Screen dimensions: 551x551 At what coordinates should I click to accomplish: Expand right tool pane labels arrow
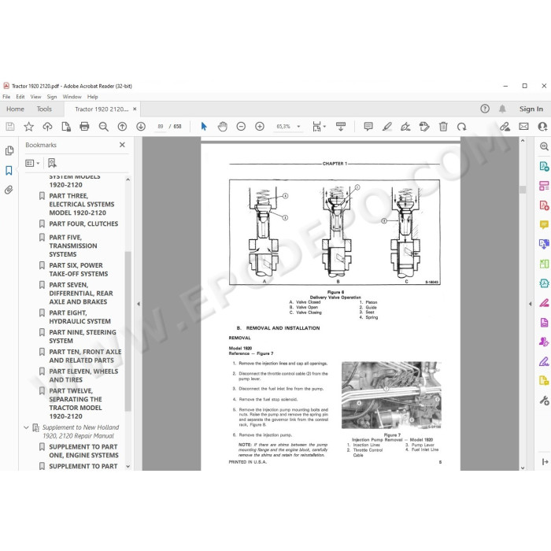pos(545,462)
